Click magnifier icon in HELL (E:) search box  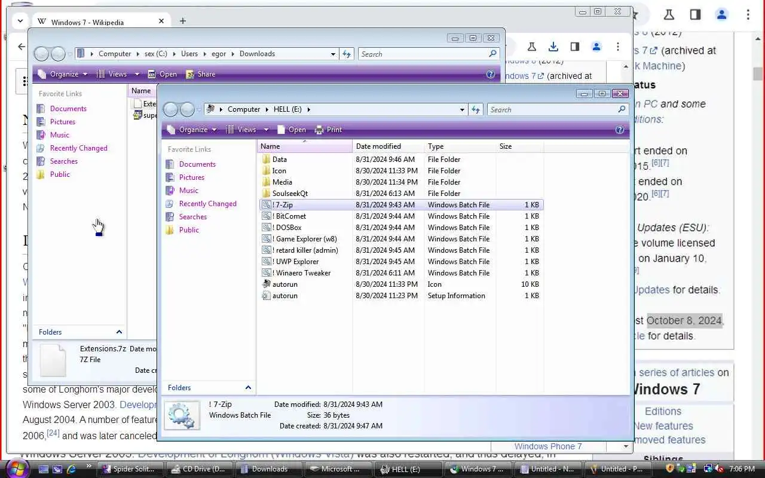click(x=622, y=109)
